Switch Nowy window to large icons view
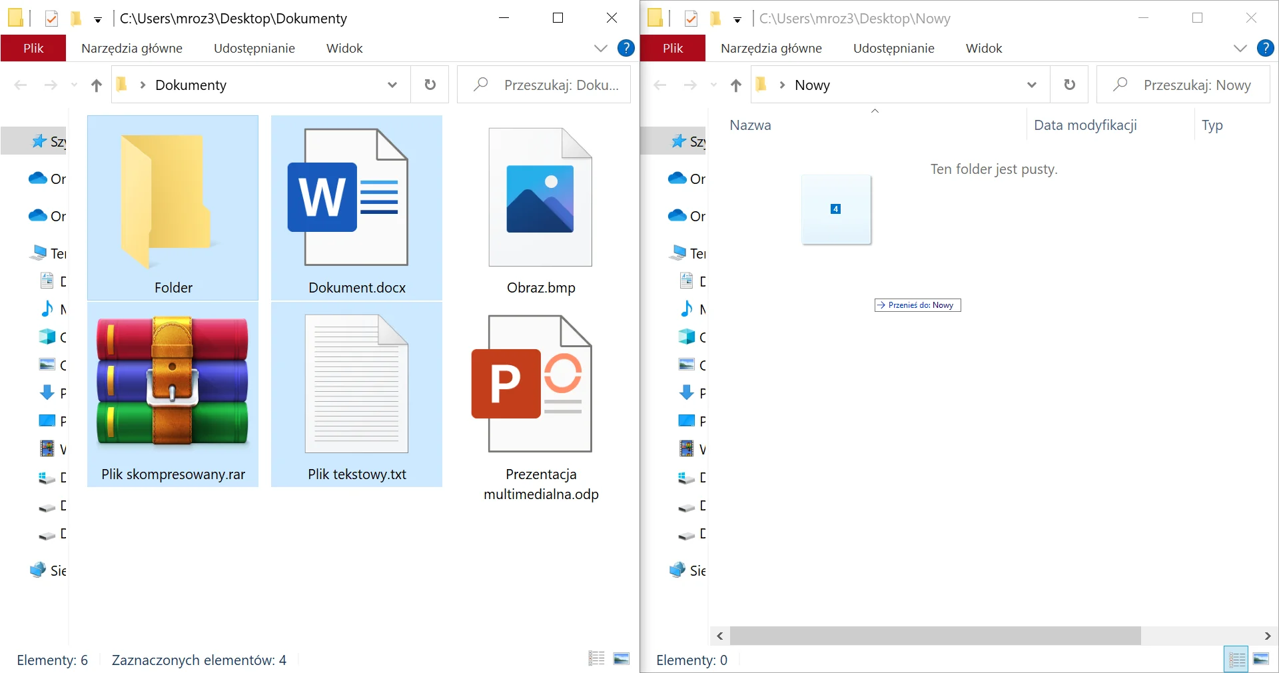This screenshot has height=673, width=1279. [1261, 659]
